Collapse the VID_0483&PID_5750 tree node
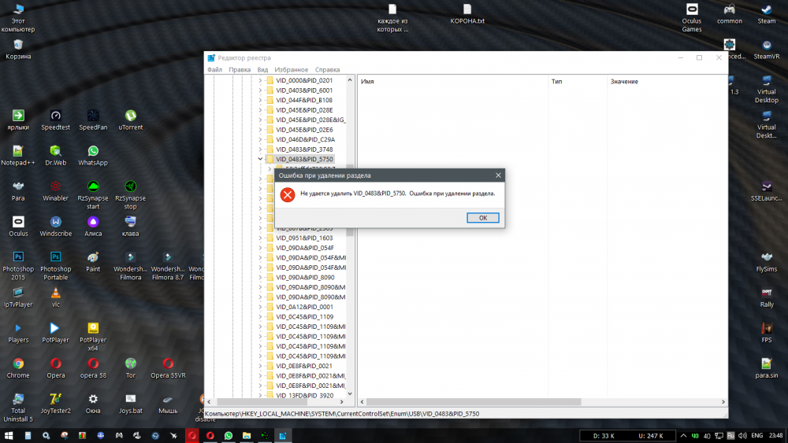Screen dimensions: 788x443 tap(260, 159)
